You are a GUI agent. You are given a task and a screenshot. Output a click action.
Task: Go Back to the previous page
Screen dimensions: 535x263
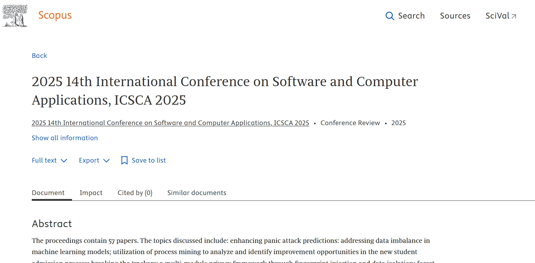[x=39, y=56]
